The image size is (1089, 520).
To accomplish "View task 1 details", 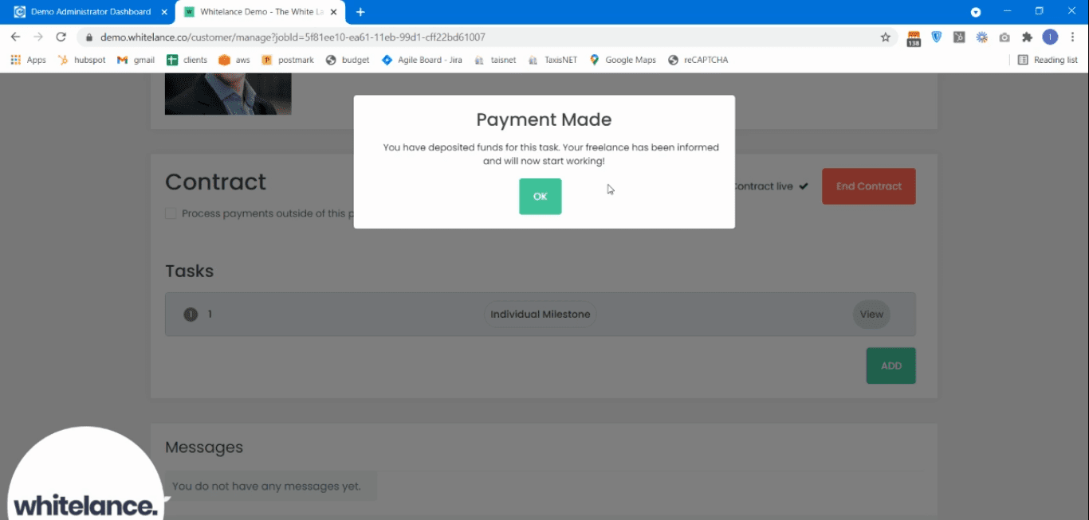I will pyautogui.click(x=871, y=315).
